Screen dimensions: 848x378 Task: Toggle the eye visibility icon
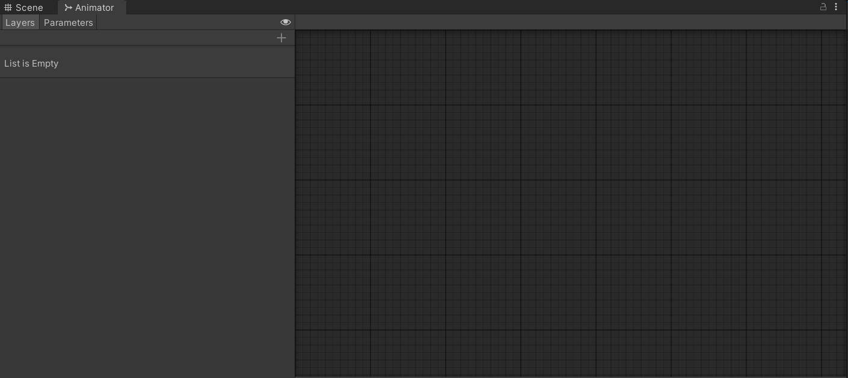coord(286,22)
